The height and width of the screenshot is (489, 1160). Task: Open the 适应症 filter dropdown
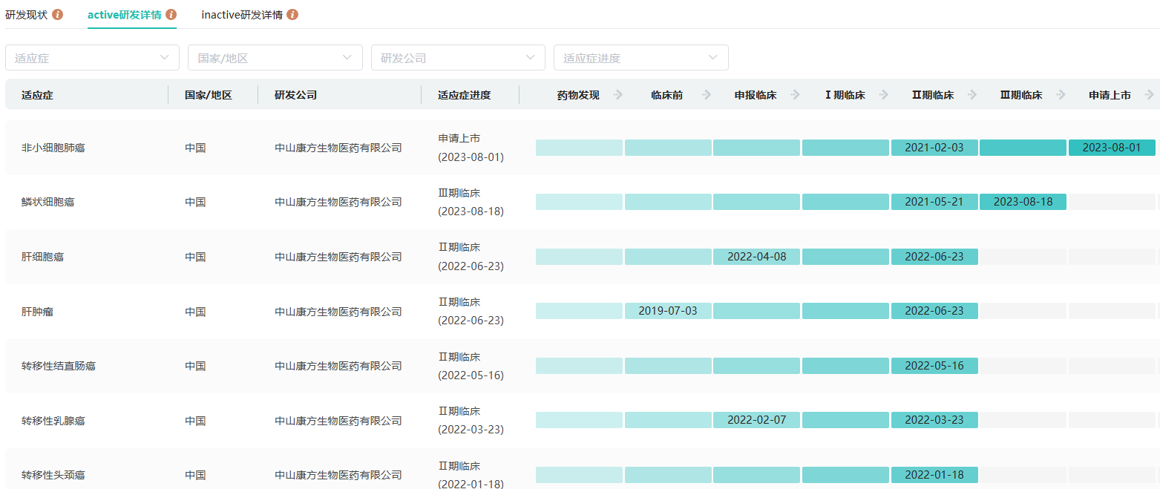coord(92,58)
